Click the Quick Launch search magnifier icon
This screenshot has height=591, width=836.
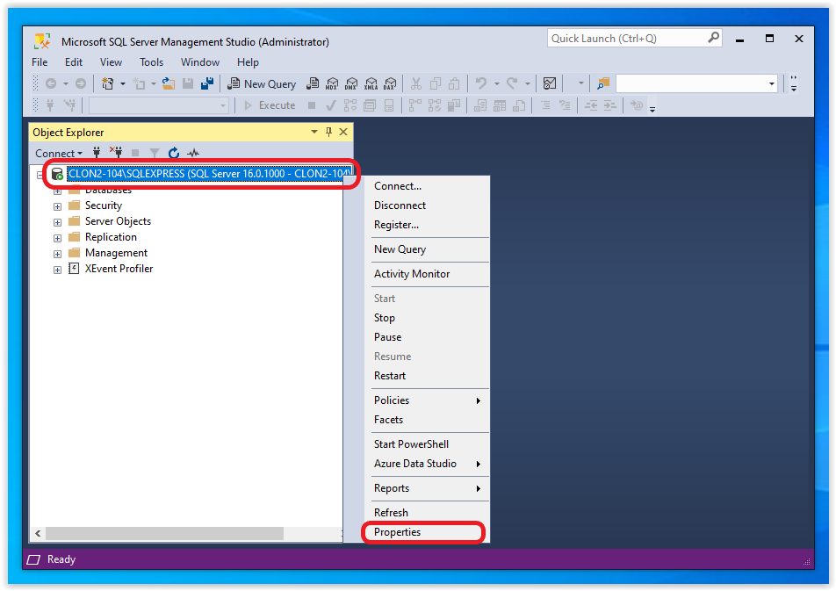point(713,38)
